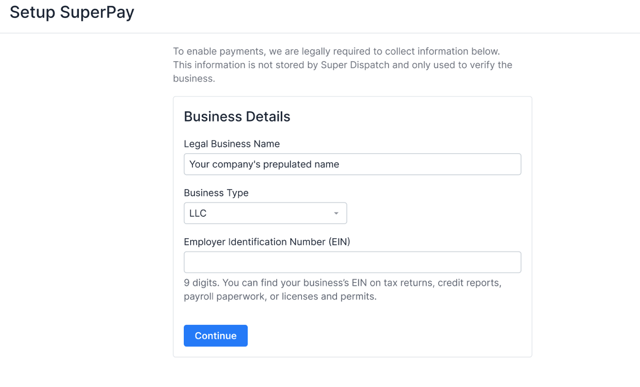Open the Business Type dropdown showing LLC
Image resolution: width=640 pixels, height=387 pixels.
265,213
